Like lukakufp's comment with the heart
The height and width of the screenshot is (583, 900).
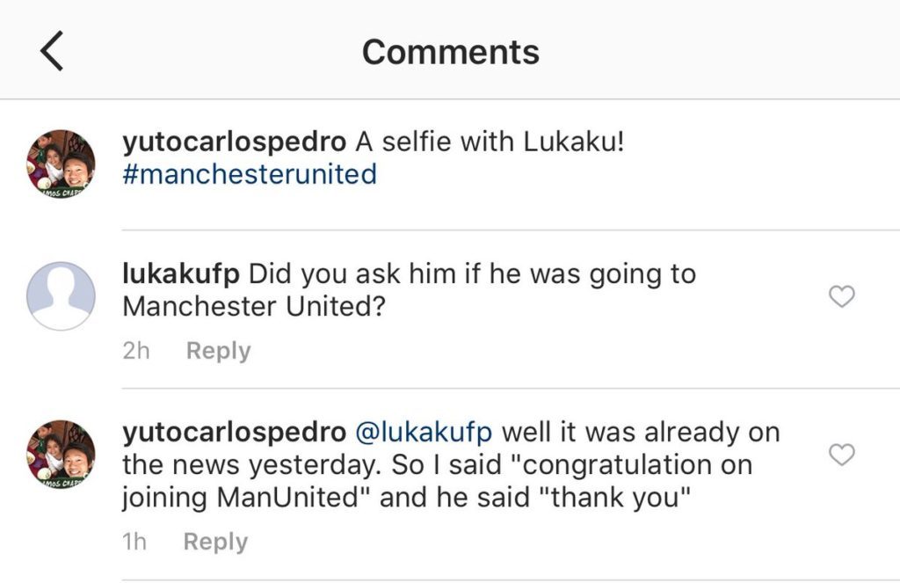[x=842, y=297]
